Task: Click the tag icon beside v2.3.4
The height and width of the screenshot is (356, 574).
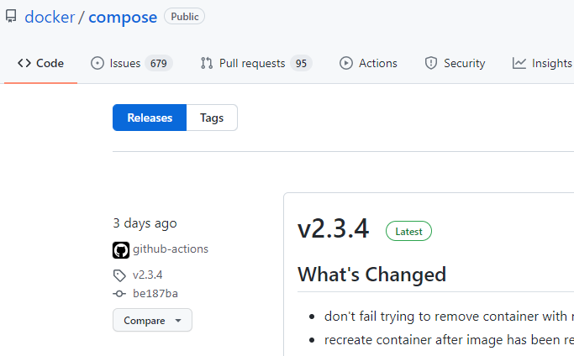Action: pos(119,275)
